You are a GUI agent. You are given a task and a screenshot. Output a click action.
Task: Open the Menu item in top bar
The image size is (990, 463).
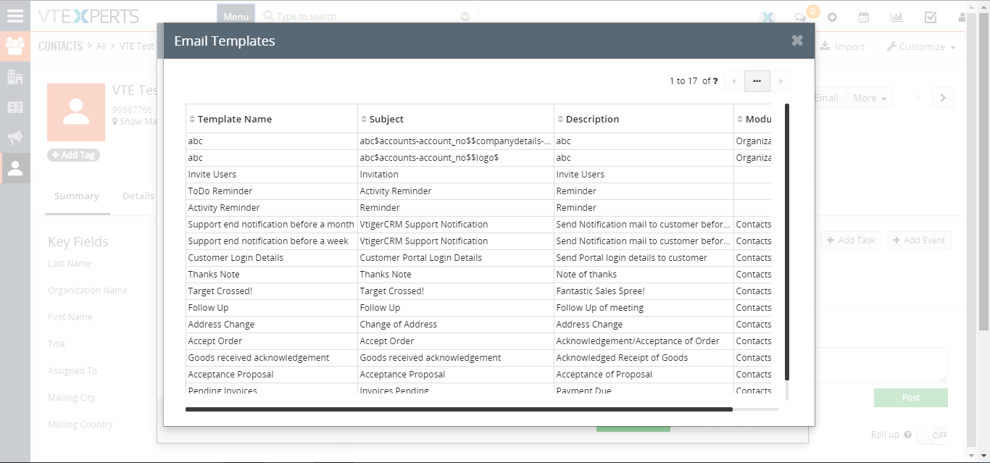point(236,14)
